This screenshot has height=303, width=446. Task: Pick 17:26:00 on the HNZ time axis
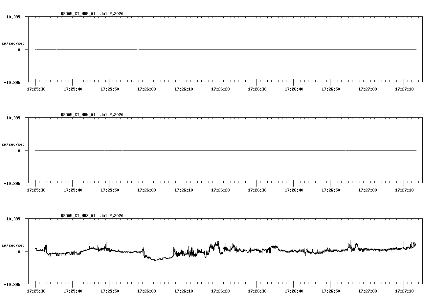coord(146,291)
